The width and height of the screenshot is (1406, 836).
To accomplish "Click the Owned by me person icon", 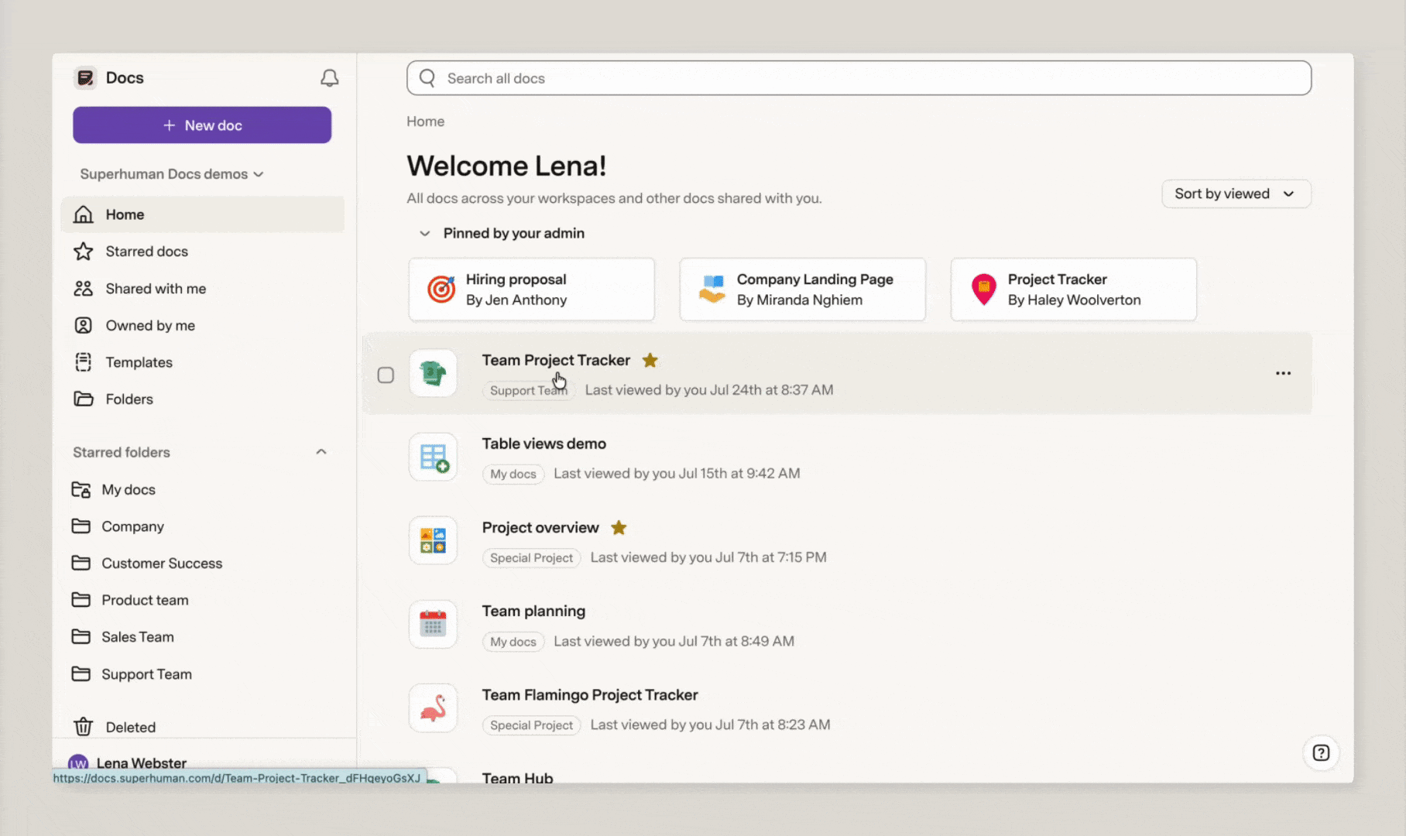I will coord(83,325).
